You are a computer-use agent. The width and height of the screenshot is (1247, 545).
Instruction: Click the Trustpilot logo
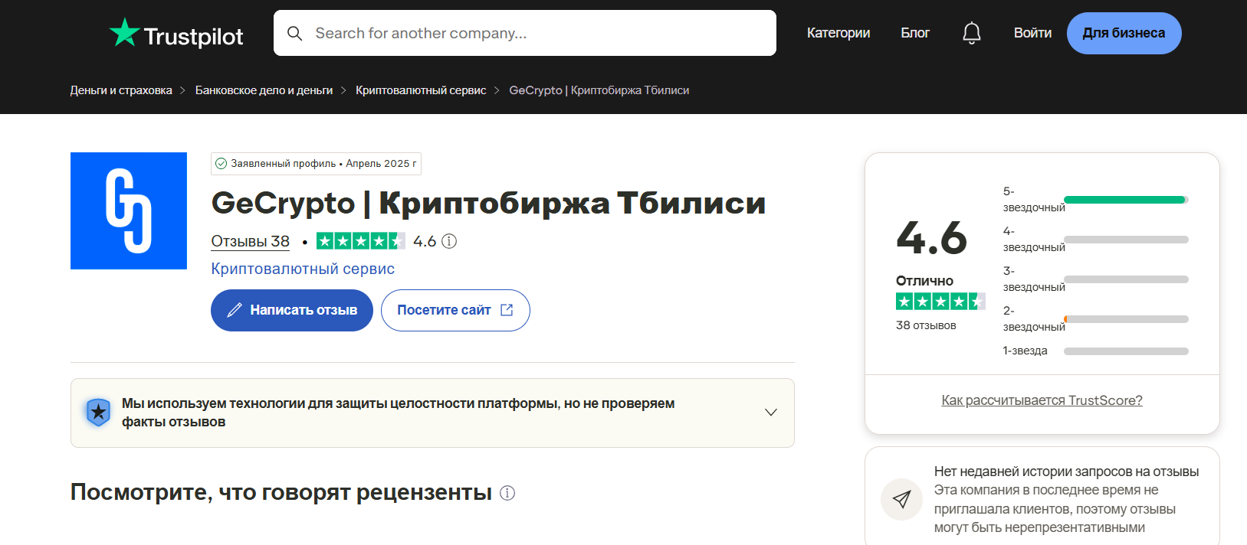pyautogui.click(x=176, y=34)
